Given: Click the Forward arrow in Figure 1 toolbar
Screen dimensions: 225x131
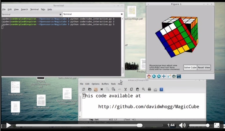Looking at the screenshot, I should (x=159, y=76).
